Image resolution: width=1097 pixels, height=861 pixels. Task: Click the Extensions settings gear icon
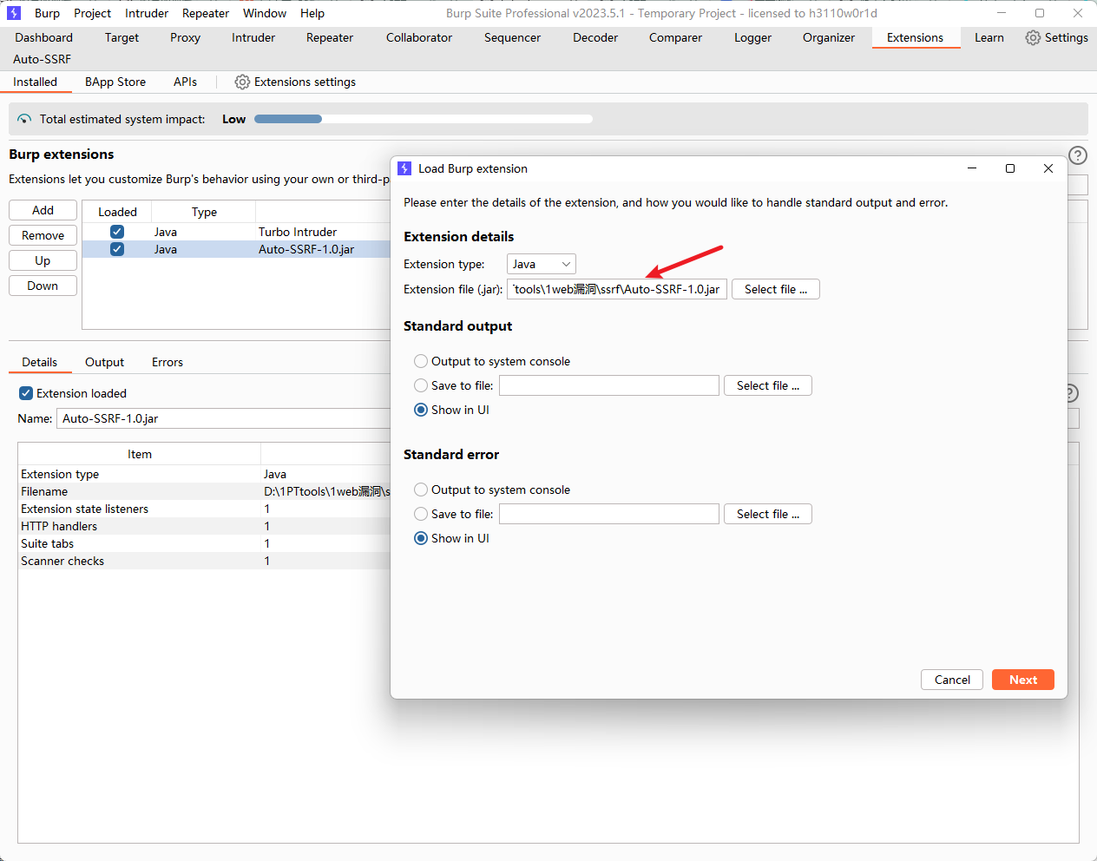242,82
